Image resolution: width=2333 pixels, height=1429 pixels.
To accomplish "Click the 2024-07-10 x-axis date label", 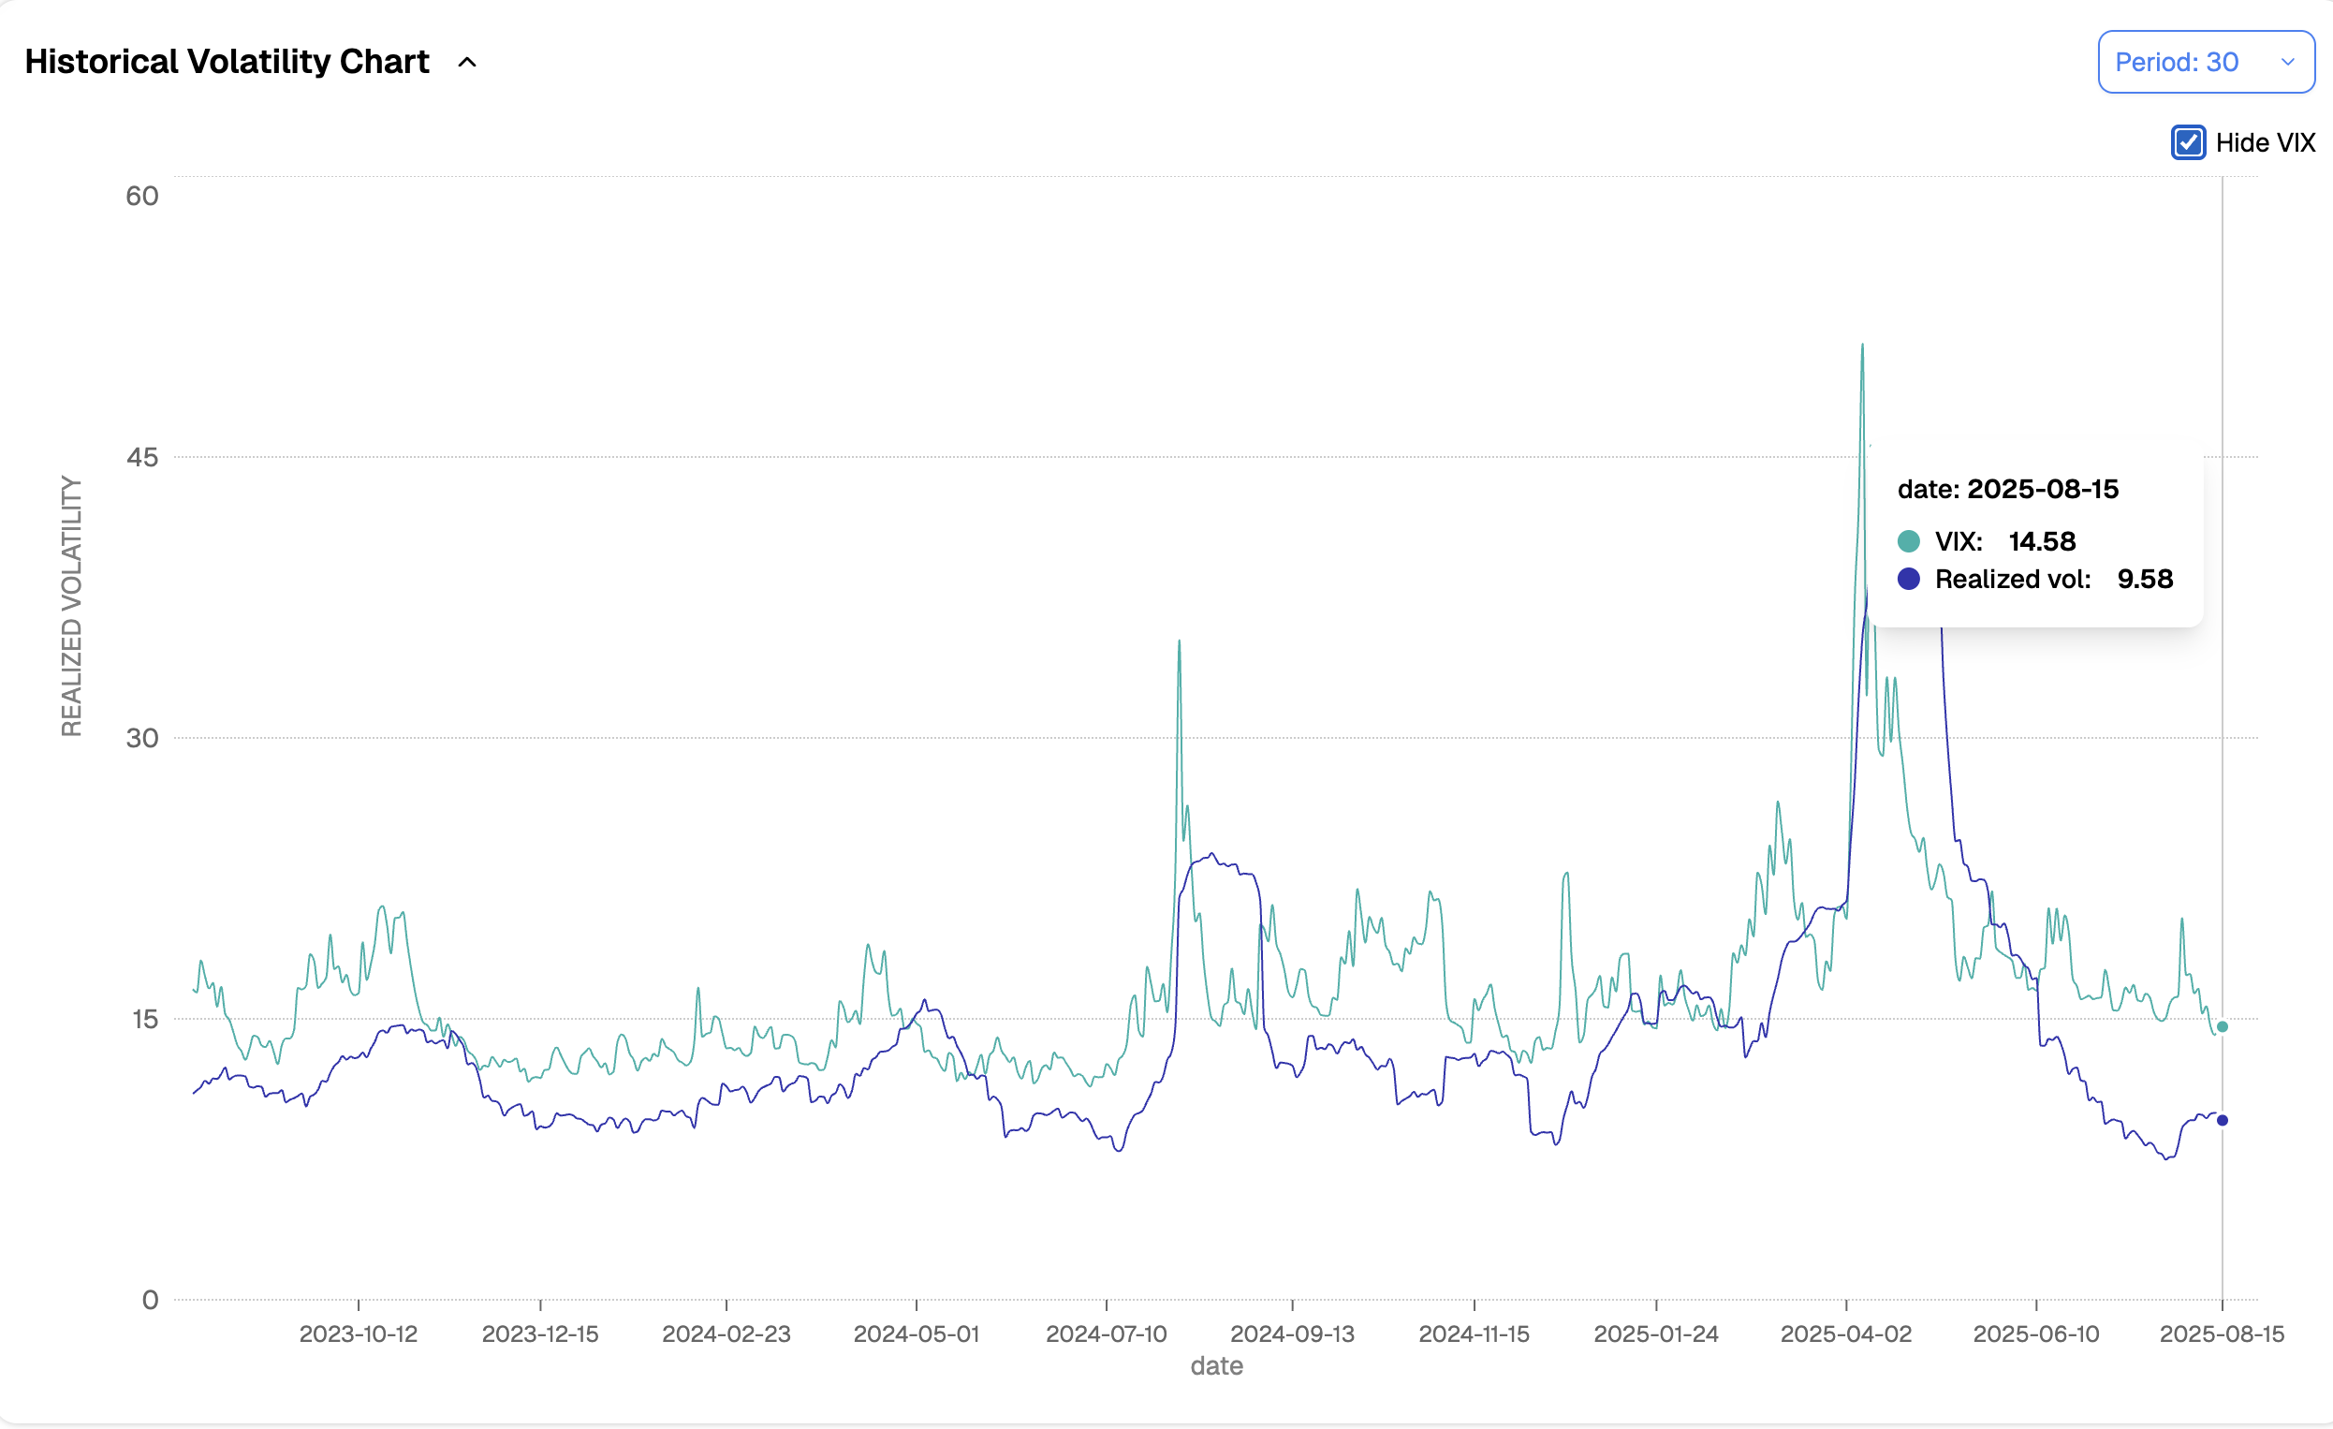I will (1106, 1333).
